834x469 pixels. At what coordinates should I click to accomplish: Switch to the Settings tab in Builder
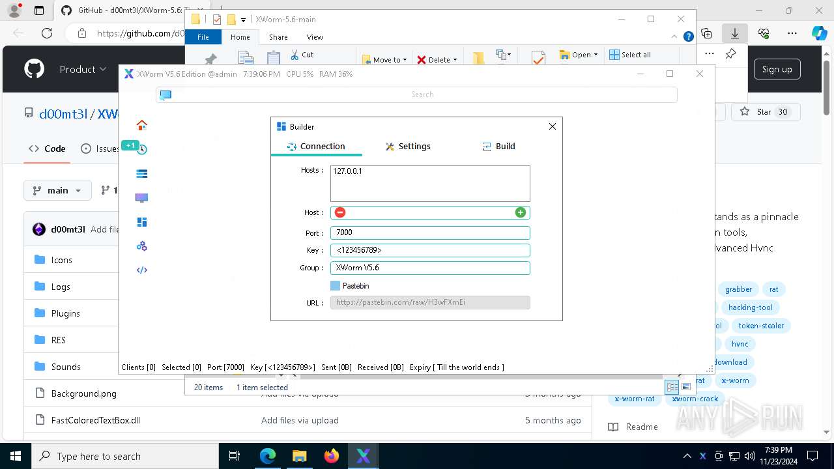pyautogui.click(x=408, y=146)
